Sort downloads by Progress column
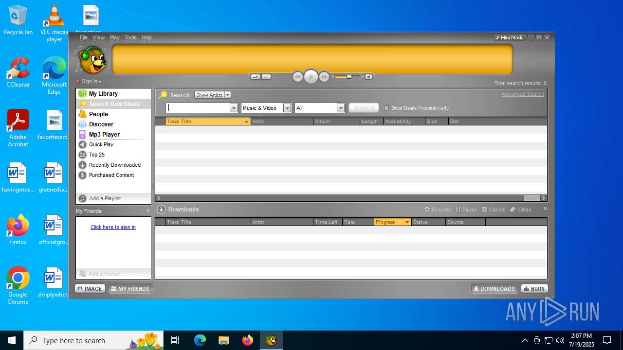623x350 pixels. [x=393, y=222]
